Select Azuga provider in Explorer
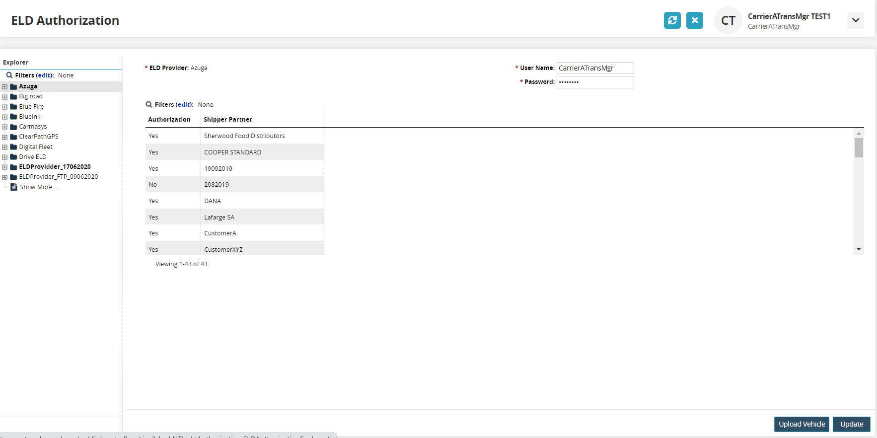This screenshot has width=877, height=438. tap(28, 86)
